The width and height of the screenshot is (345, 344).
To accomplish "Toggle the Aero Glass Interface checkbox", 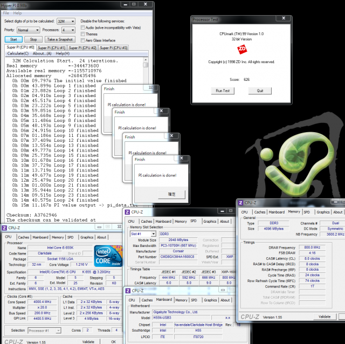I will pyautogui.click(x=82, y=40).
